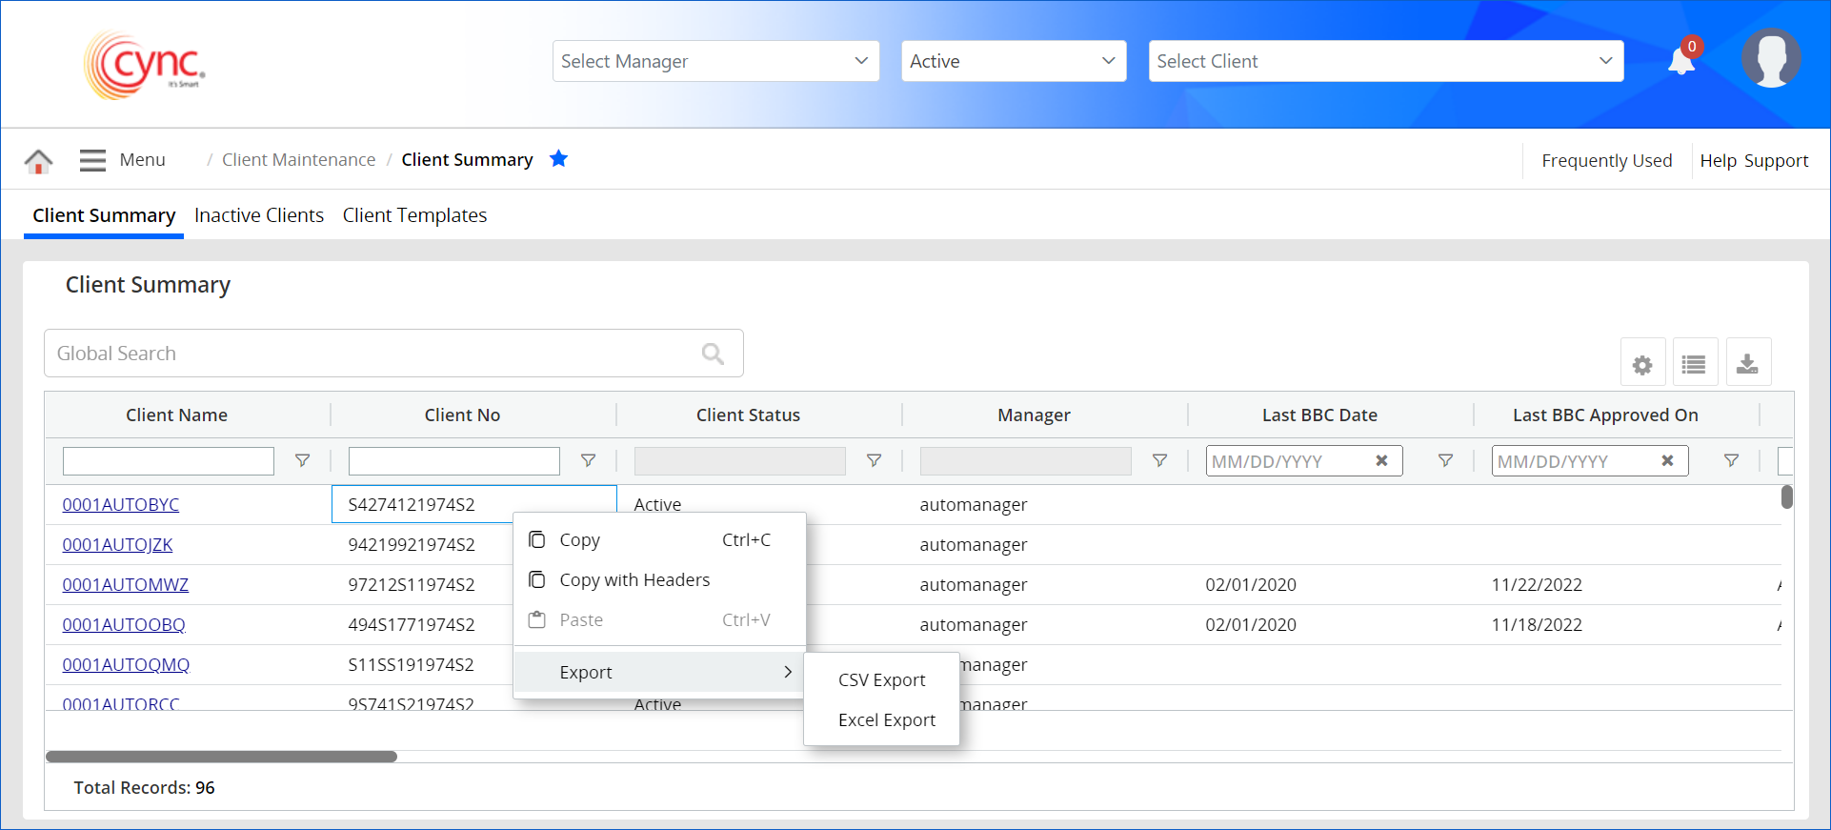The height and width of the screenshot is (830, 1831).
Task: Clear the Last BBC Date filter
Action: tap(1381, 461)
